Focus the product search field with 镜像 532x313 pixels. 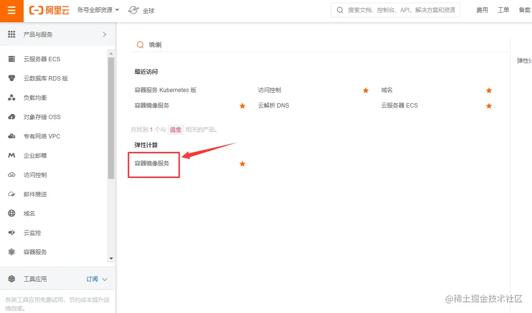click(x=321, y=45)
